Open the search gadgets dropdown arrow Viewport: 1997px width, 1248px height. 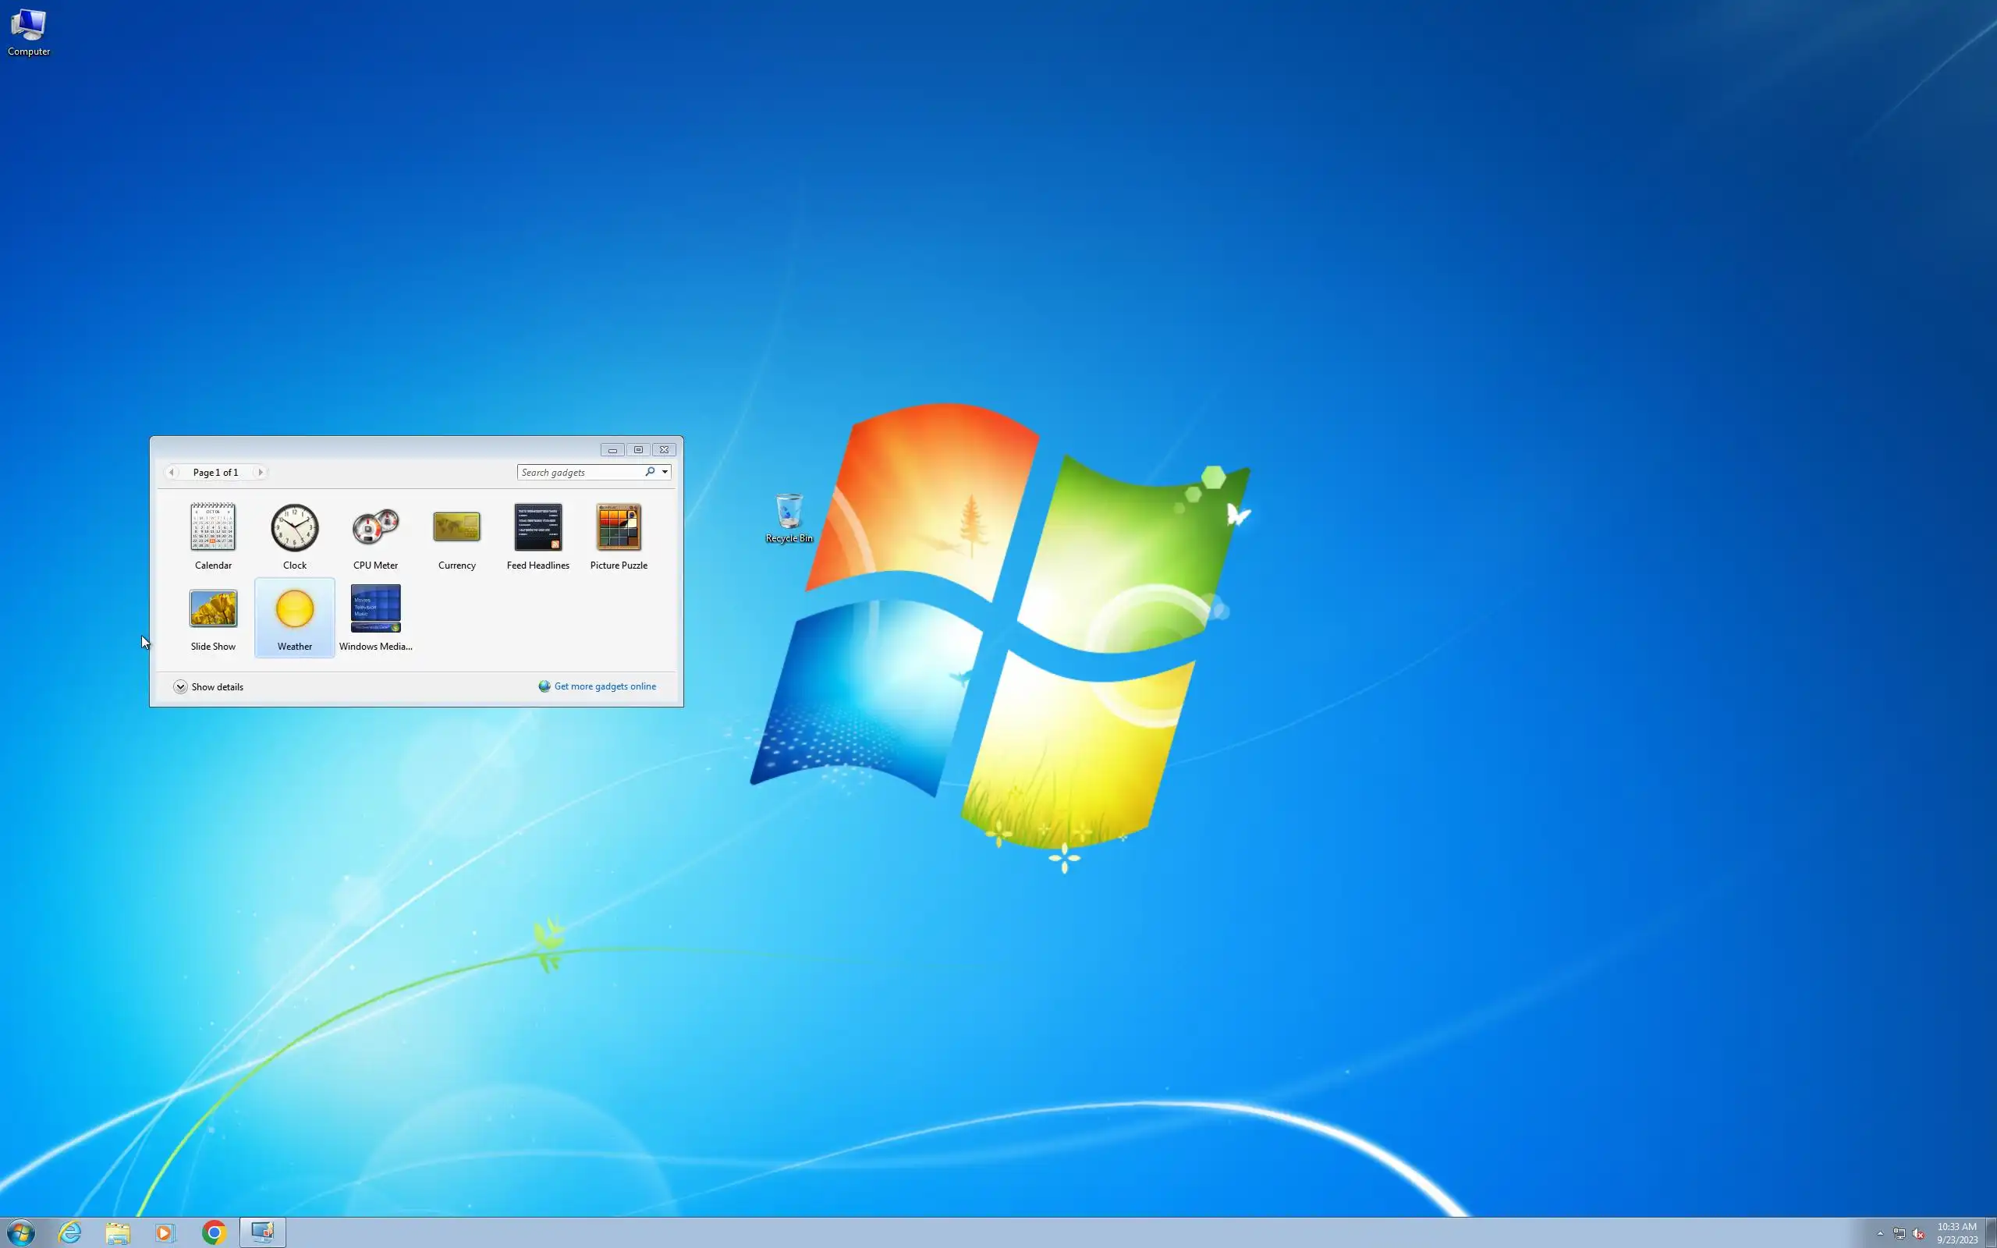[x=665, y=472]
